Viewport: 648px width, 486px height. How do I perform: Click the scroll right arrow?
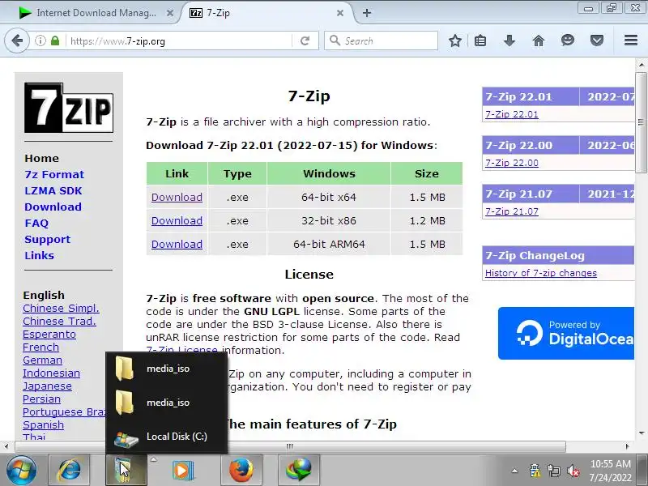point(627,446)
